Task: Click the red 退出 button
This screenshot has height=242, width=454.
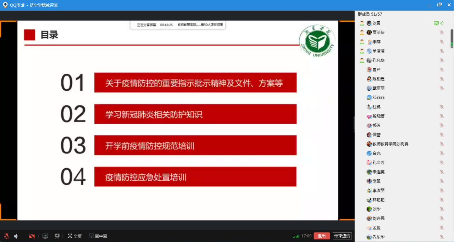Action: (x=321, y=236)
